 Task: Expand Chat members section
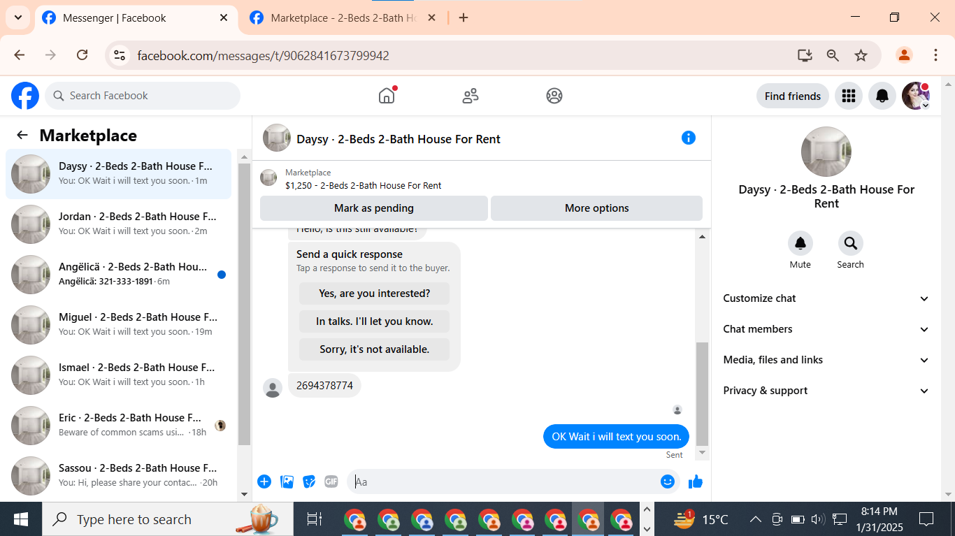pyautogui.click(x=826, y=329)
